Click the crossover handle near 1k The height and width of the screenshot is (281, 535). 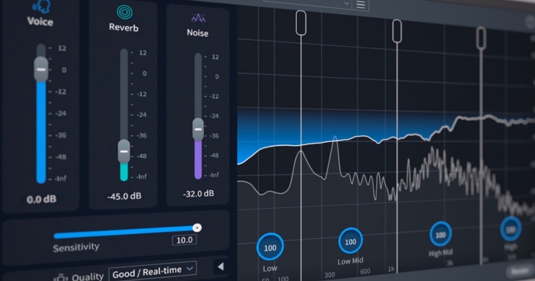click(397, 31)
